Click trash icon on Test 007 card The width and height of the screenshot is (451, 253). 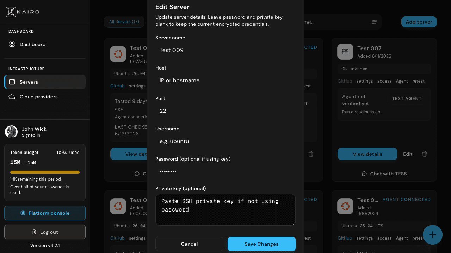click(425, 154)
